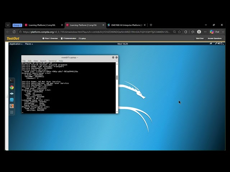This screenshot has width=230, height=172.
Task: Click the browser back arrow
Action: tap(8, 32)
